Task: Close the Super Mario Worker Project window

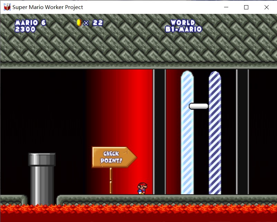Action: point(267,7)
